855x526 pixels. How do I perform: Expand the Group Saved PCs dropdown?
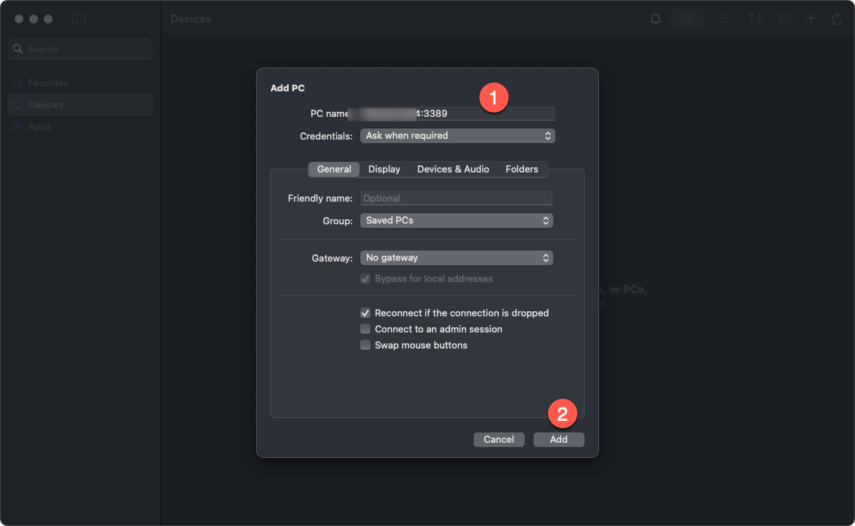pos(456,221)
